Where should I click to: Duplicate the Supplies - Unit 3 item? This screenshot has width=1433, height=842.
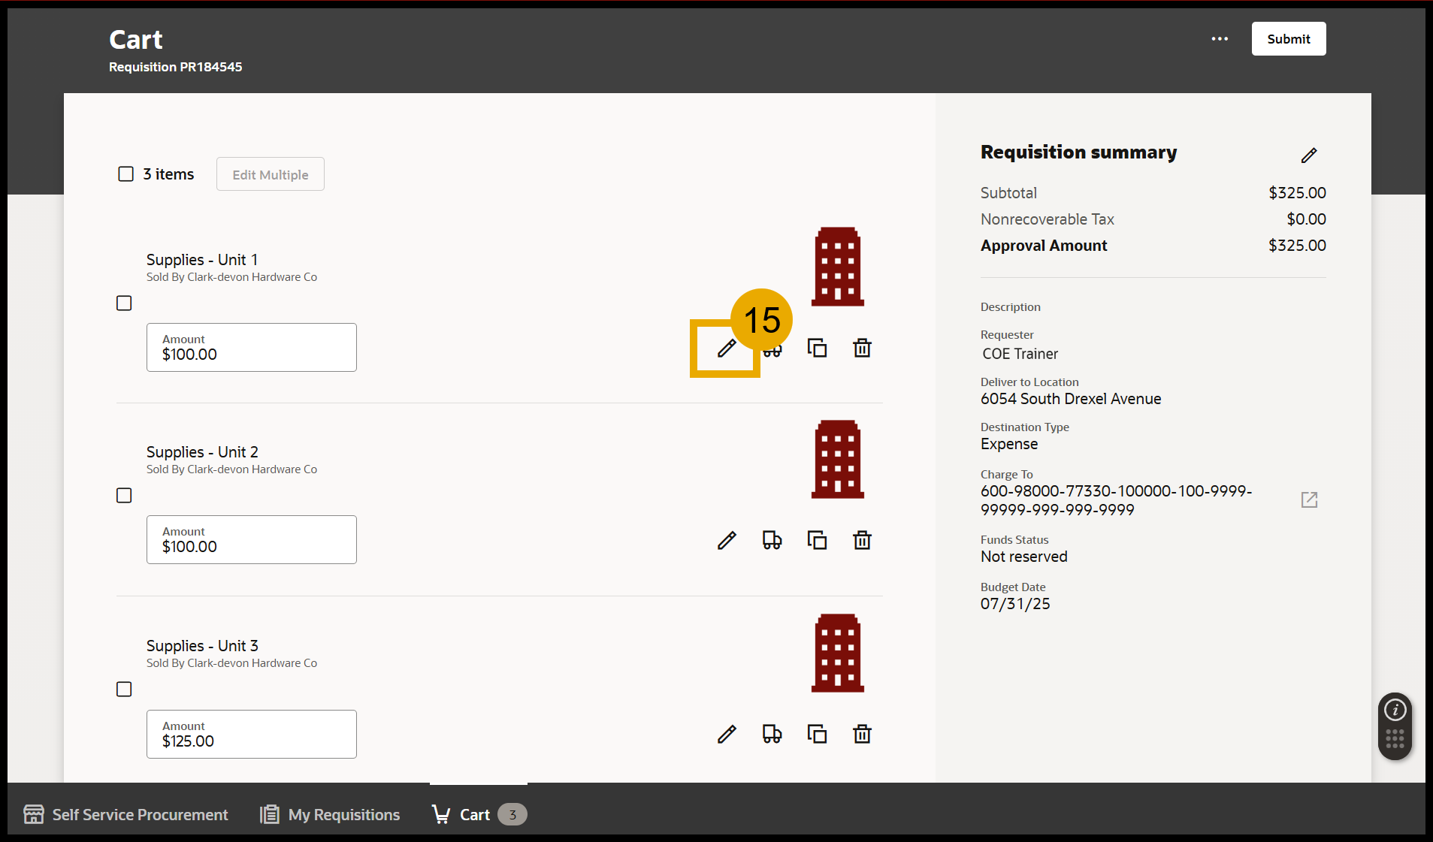coord(817,735)
